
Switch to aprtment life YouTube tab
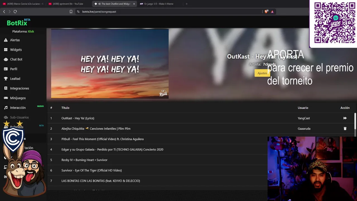click(x=68, y=4)
